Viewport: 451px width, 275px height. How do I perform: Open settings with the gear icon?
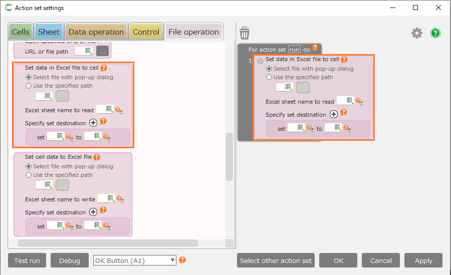click(417, 33)
